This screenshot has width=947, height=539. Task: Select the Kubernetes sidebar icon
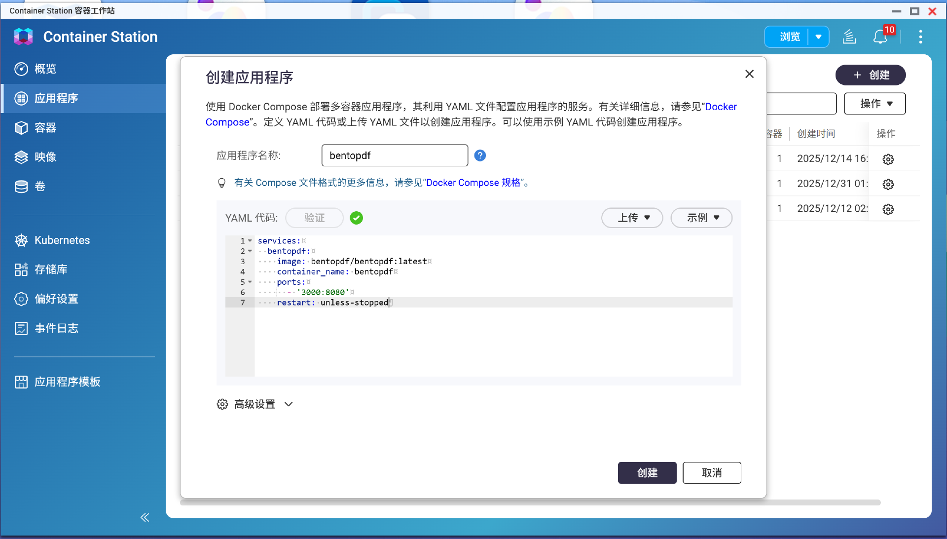pos(21,240)
